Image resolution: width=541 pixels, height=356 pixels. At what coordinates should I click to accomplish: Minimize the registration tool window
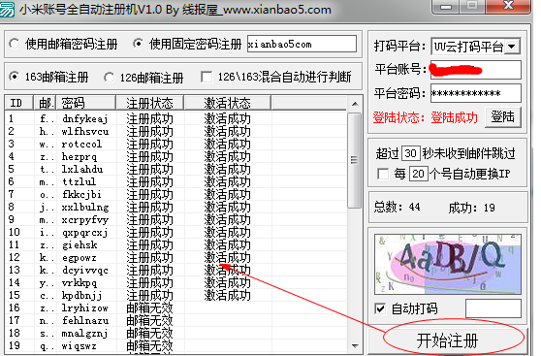click(446, 6)
